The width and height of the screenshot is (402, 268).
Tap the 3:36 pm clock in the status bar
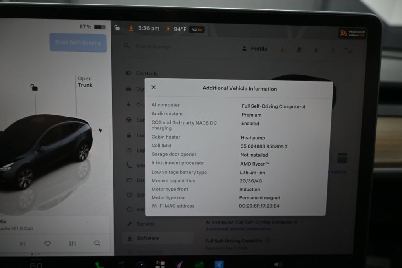(x=148, y=28)
